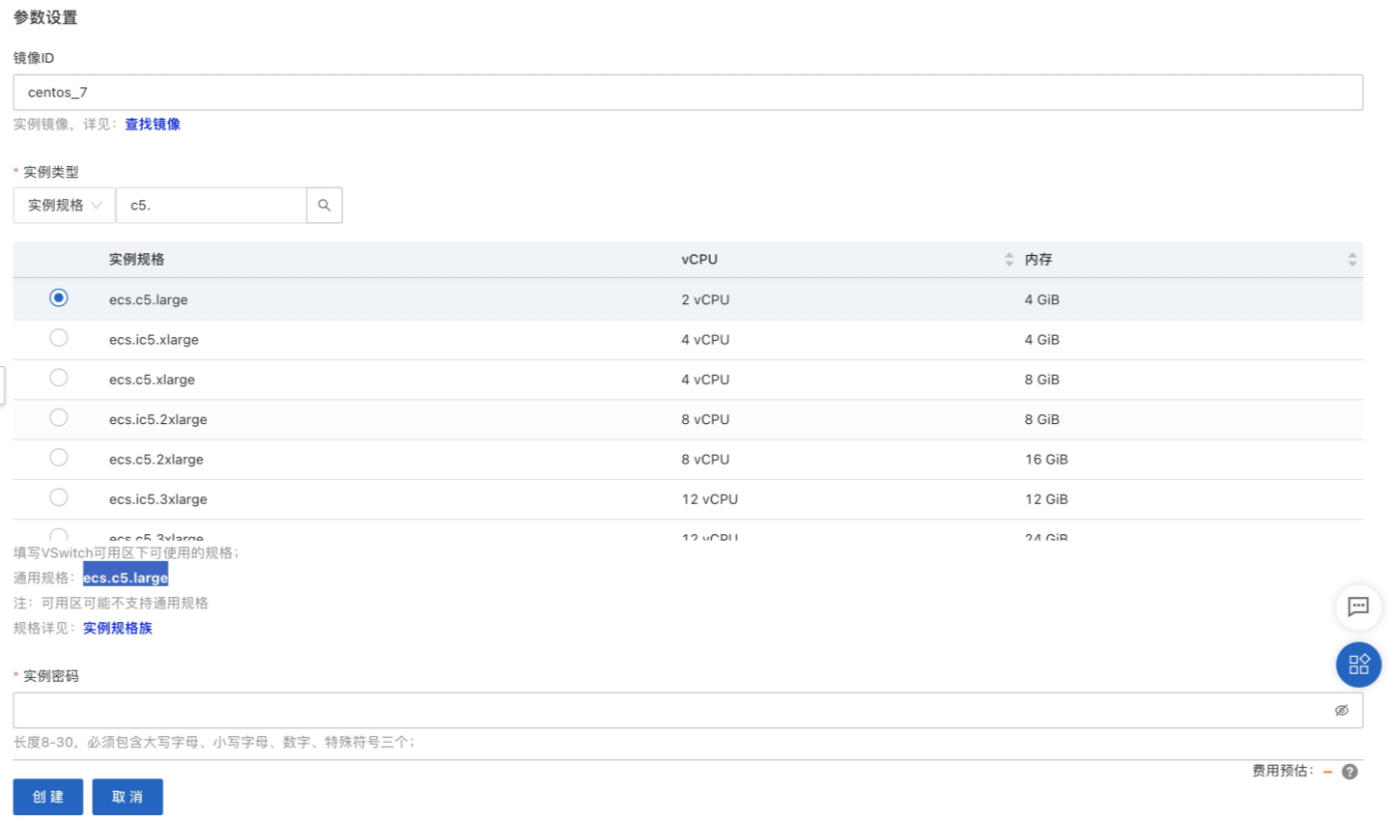Sort by 内存 column arrows
The height and width of the screenshot is (819, 1393).
(x=1351, y=260)
